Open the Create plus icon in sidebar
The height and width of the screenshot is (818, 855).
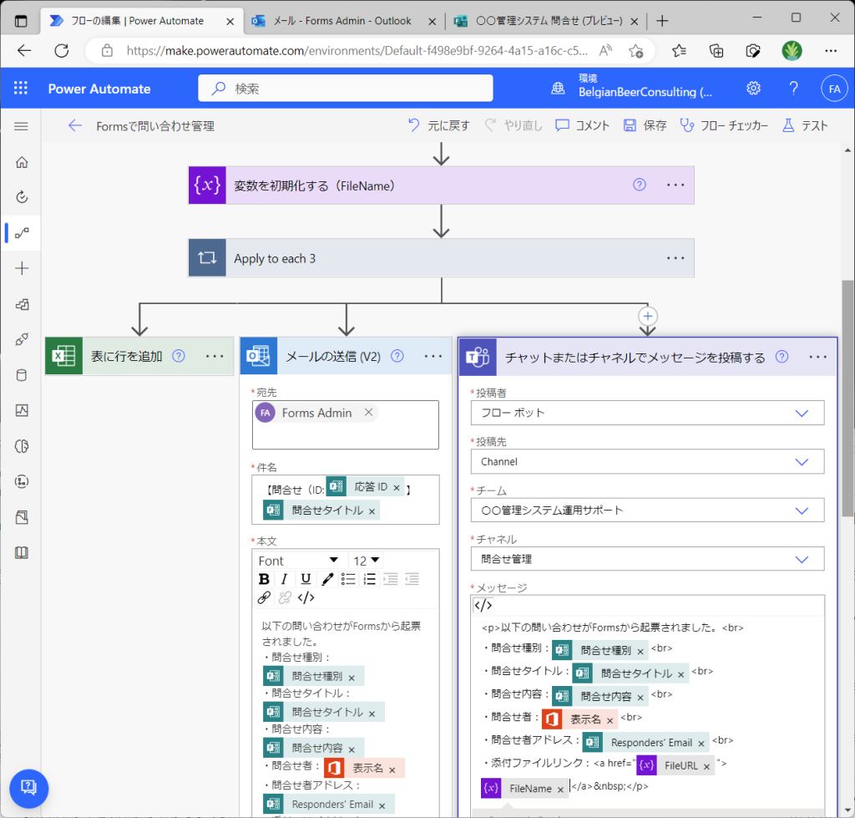tap(22, 268)
